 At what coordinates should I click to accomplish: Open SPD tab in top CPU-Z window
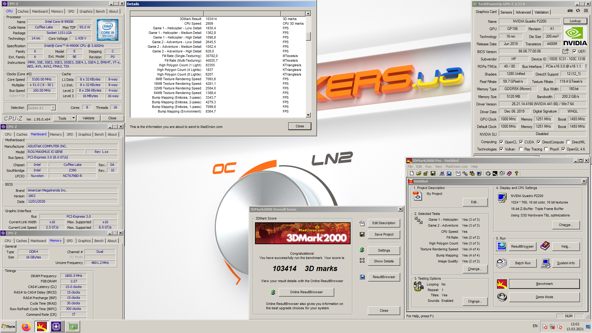pos(71,11)
